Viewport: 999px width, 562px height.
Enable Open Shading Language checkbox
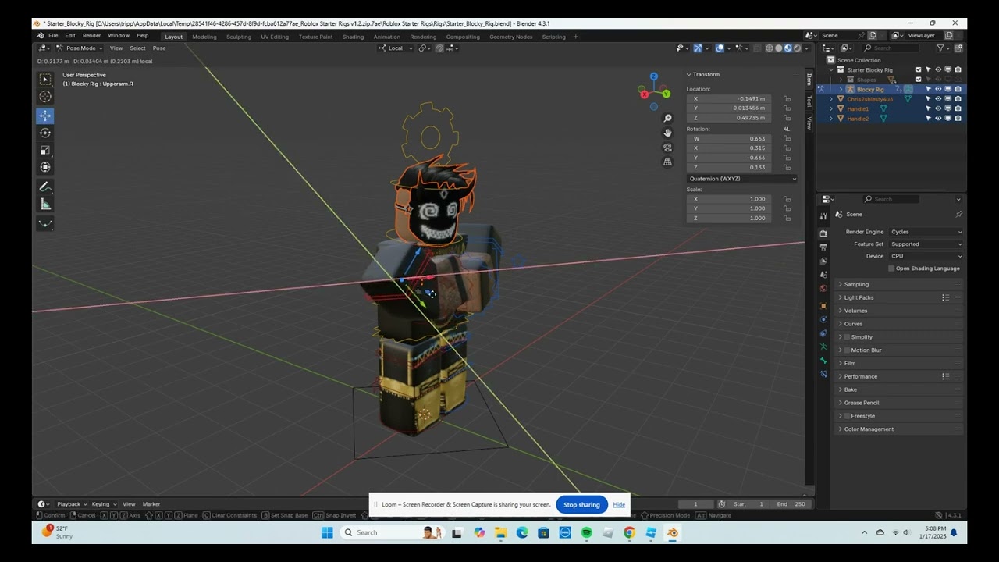click(x=892, y=269)
